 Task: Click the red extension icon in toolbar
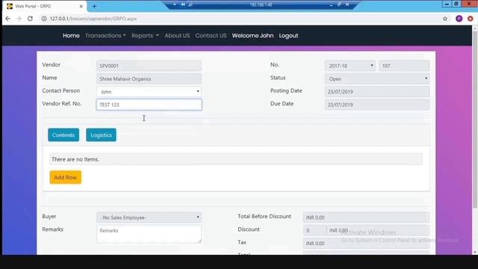coord(471,19)
